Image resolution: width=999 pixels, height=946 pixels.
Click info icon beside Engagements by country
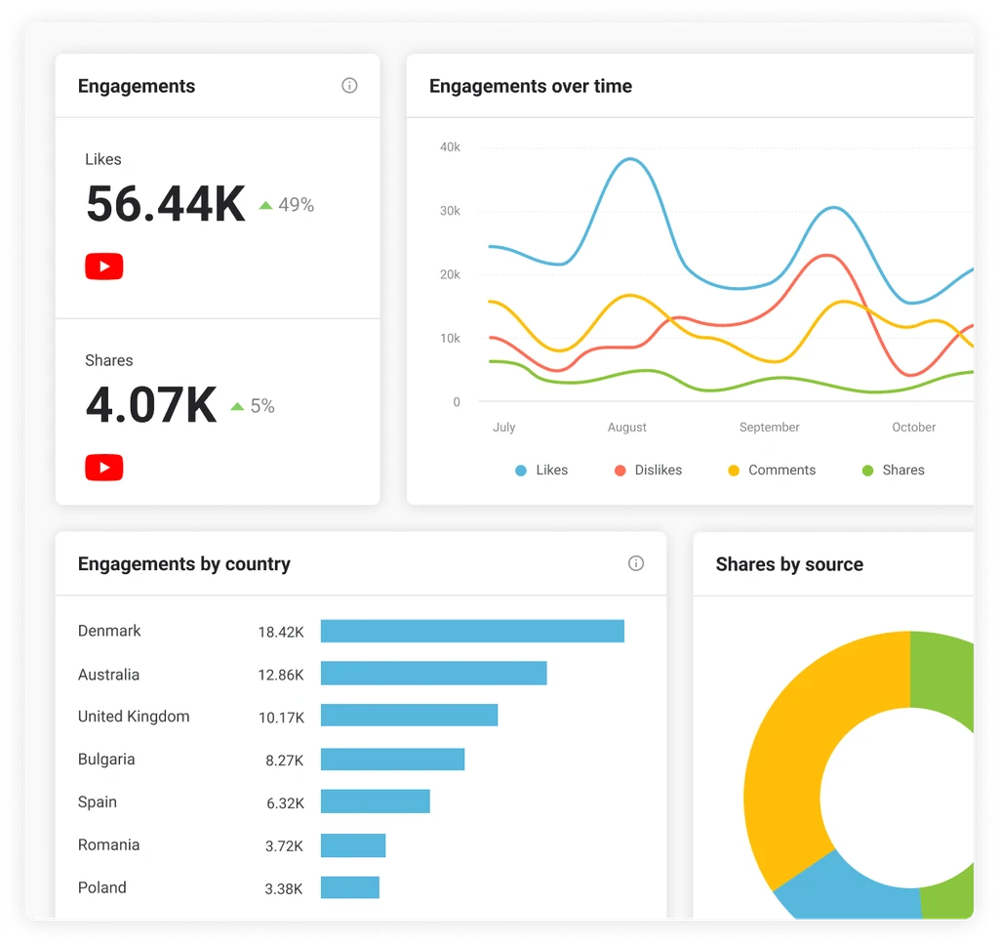tap(636, 563)
